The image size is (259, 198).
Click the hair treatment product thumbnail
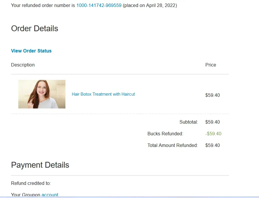coord(42,94)
